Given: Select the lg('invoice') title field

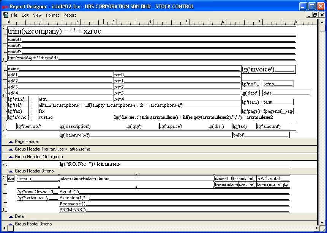Looking at the screenshot, I should point(268,69).
